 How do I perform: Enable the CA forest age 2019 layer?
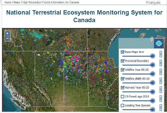pyautogui.click(x=123, y=96)
